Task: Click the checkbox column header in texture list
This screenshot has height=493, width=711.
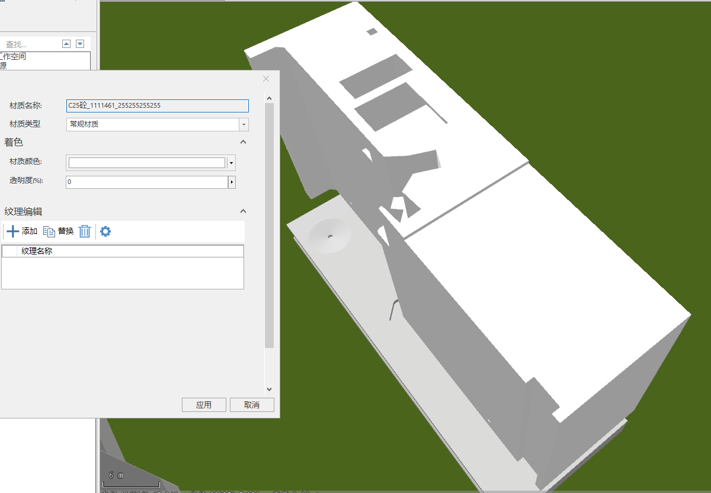Action: (x=9, y=252)
